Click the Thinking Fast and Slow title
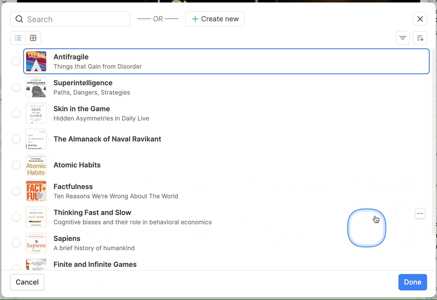 [92, 212]
